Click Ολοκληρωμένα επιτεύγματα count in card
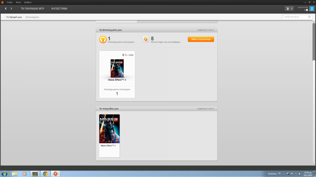The image size is (316, 177). pos(117,93)
